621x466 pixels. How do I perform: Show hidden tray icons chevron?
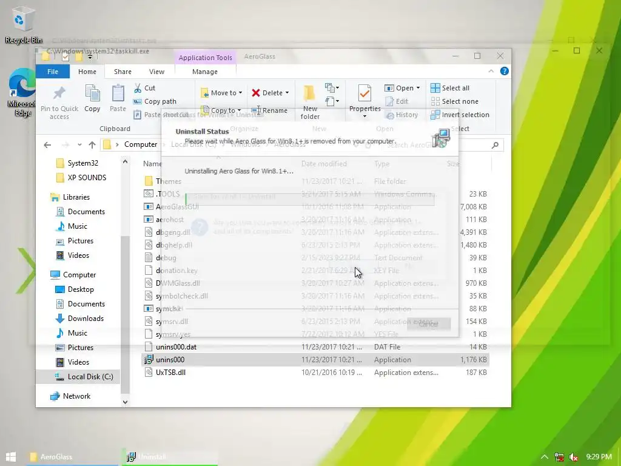coord(545,457)
